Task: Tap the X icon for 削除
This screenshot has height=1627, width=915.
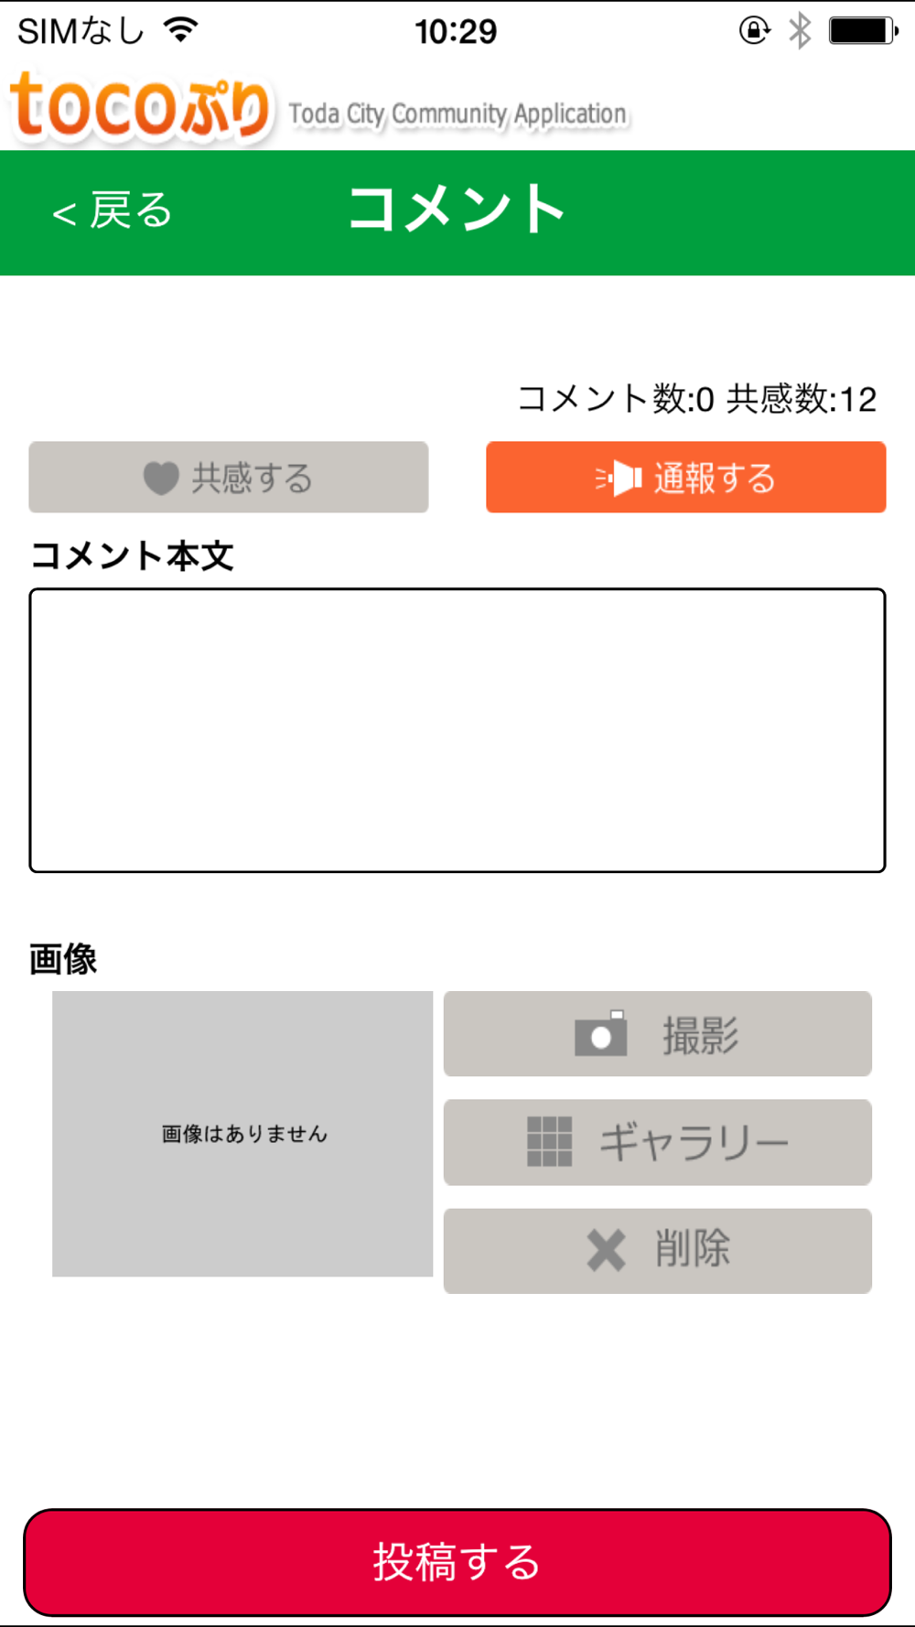Action: coord(606,1250)
